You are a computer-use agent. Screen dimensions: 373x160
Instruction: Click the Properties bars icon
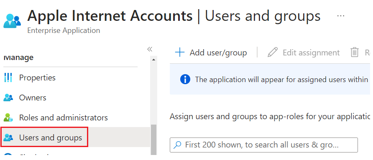point(8,77)
